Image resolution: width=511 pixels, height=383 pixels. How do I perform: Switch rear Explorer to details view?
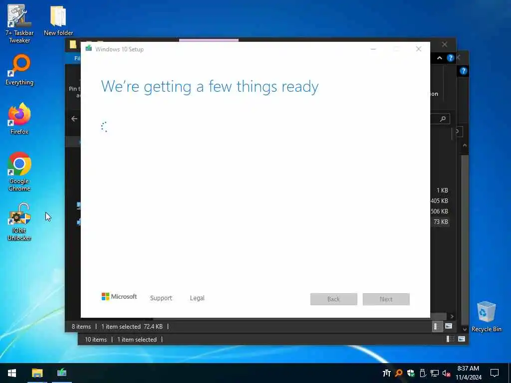[451, 339]
